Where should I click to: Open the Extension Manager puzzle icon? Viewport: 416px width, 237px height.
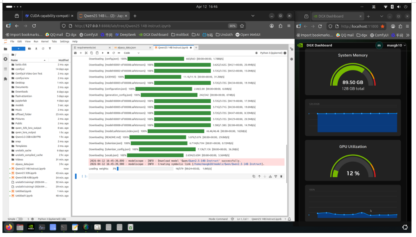(6, 79)
